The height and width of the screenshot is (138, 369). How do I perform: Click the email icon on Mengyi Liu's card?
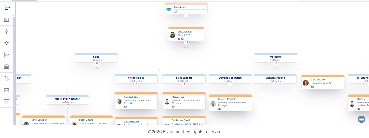pyautogui.click(x=173, y=107)
